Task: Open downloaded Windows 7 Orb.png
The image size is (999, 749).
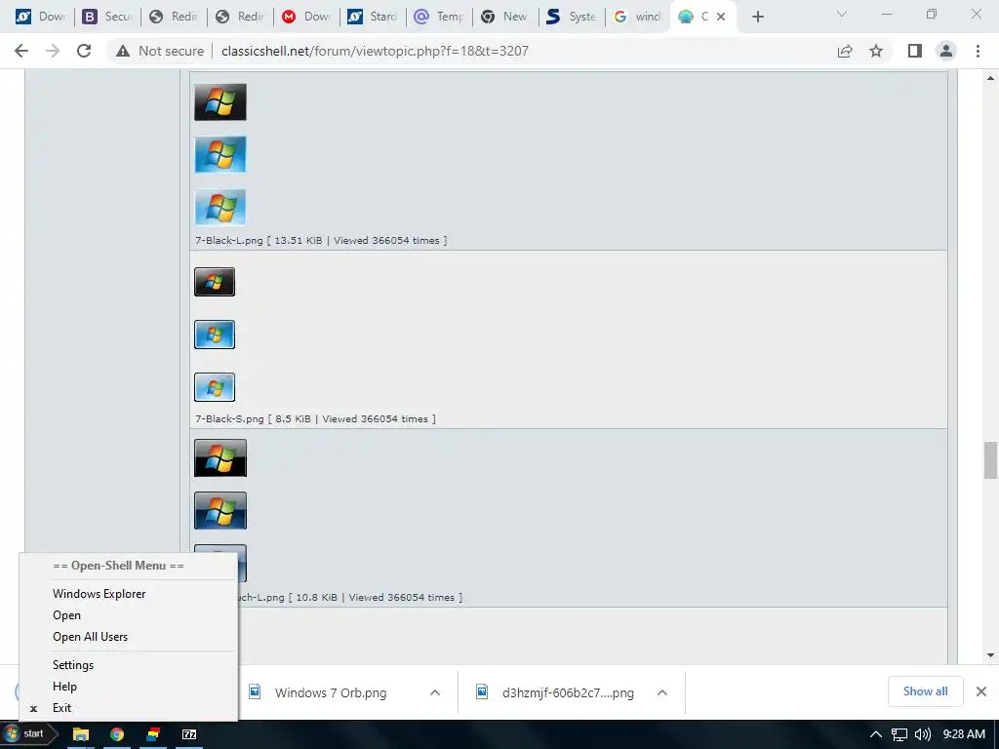Action: (x=330, y=692)
